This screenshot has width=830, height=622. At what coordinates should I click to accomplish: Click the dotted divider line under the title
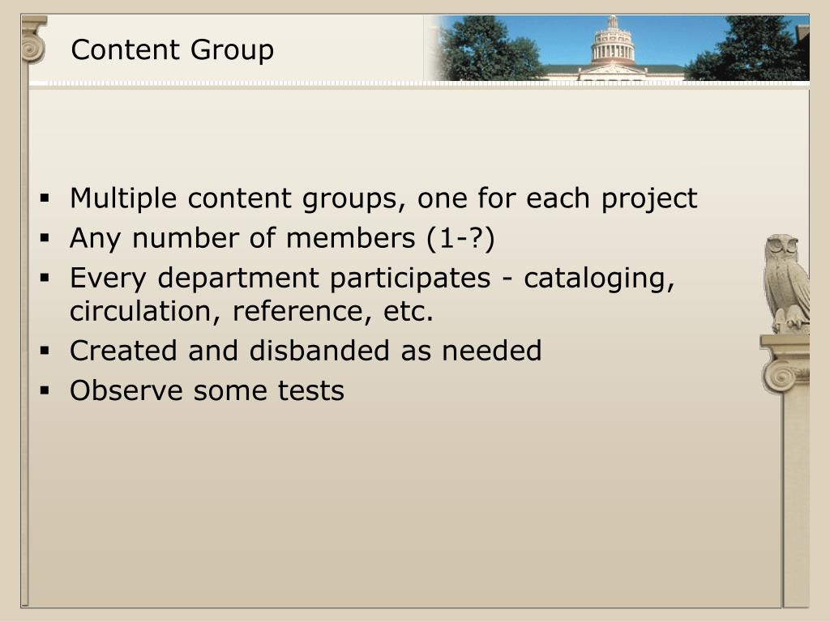pos(419,83)
